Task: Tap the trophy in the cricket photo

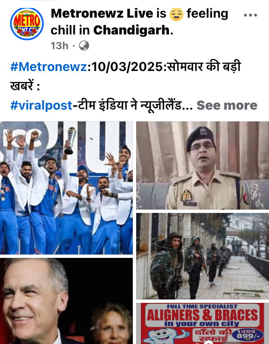Action: click(x=71, y=140)
